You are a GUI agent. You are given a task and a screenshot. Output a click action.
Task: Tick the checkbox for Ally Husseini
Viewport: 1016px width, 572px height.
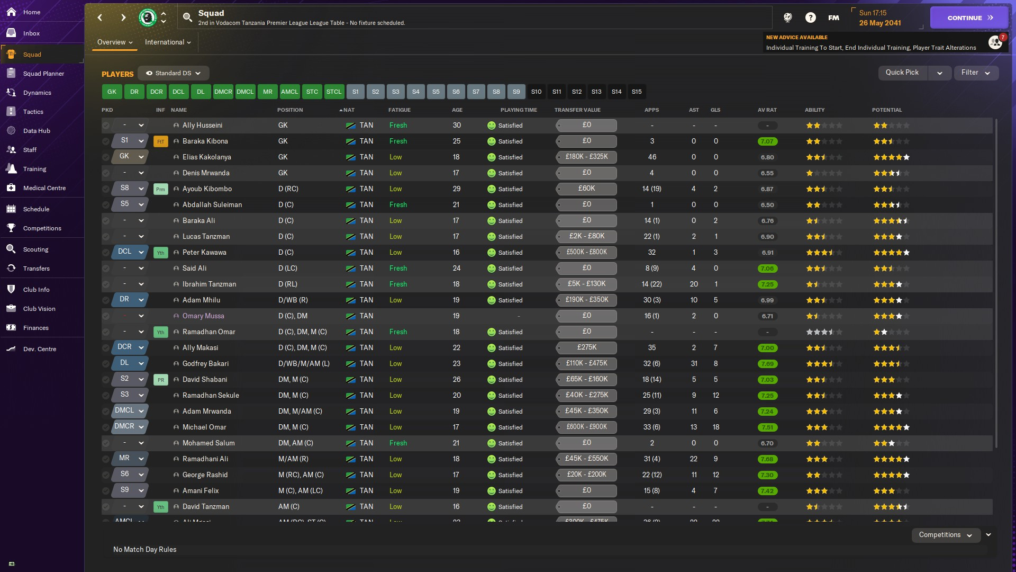click(106, 126)
